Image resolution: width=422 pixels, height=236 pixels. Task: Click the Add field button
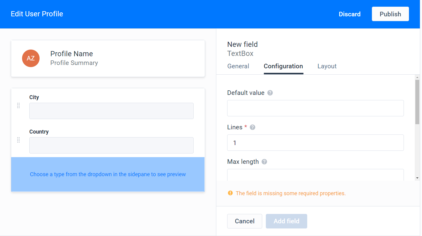tap(286, 221)
